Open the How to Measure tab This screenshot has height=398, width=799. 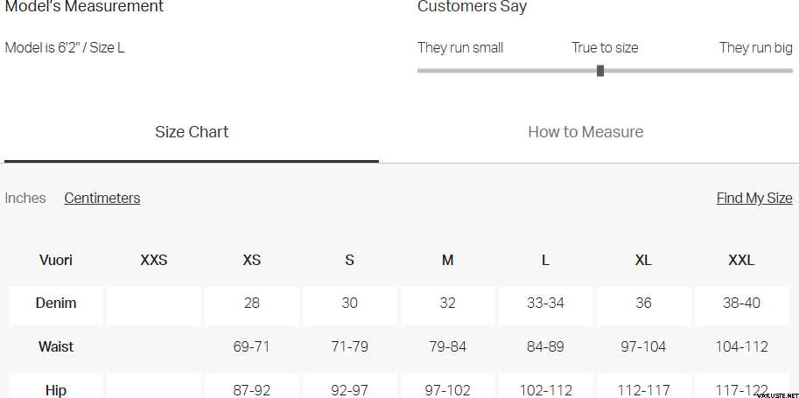[585, 133]
